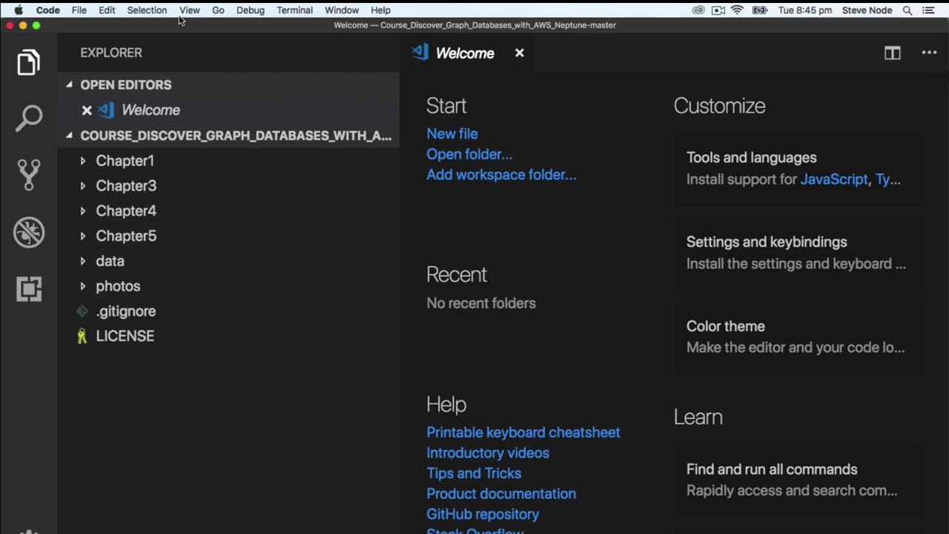
Task: Open the editor More Actions ellipsis menu
Action: tap(929, 53)
